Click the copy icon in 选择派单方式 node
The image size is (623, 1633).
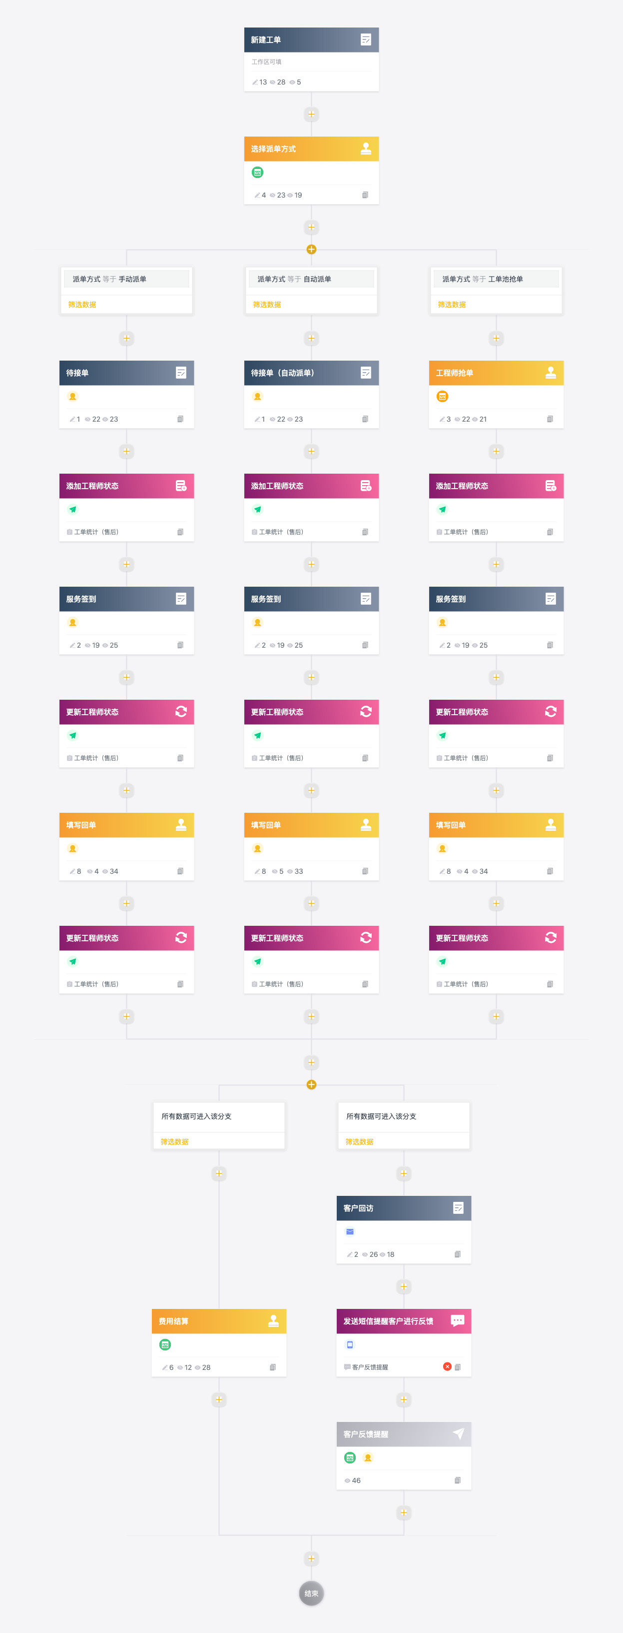pos(365,195)
